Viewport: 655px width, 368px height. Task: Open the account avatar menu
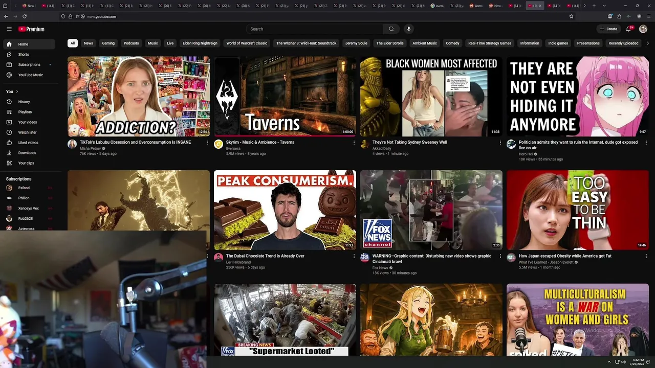(x=643, y=29)
